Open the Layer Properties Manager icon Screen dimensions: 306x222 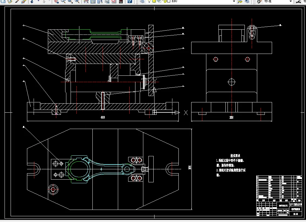pyautogui.click(x=142, y=2)
